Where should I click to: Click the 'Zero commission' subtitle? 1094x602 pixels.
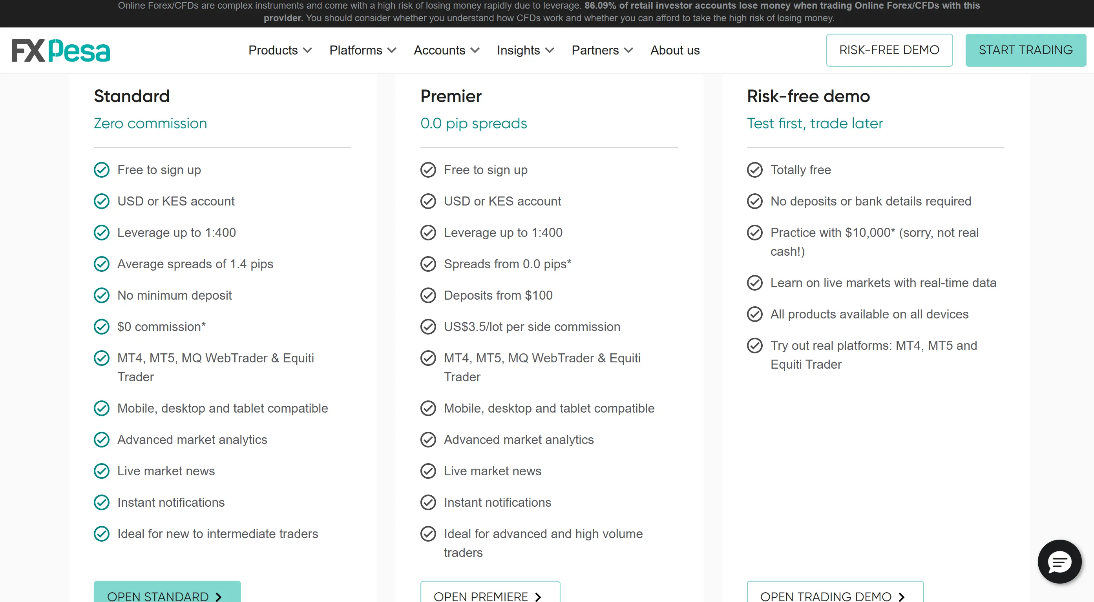coord(150,124)
